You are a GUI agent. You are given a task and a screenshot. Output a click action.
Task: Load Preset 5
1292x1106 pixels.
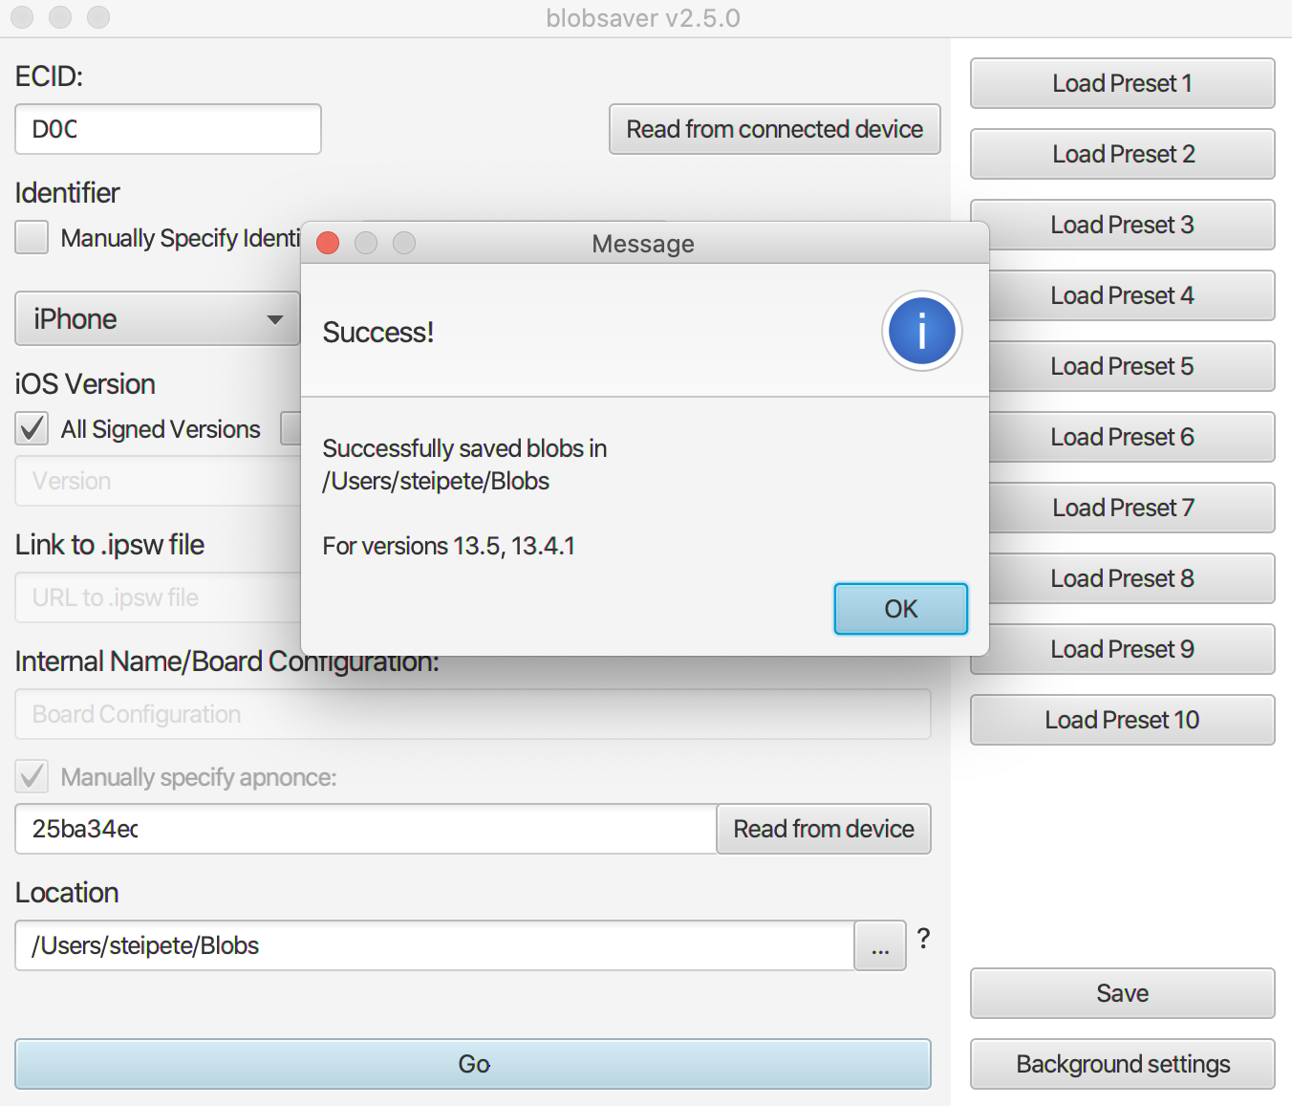click(x=1122, y=366)
